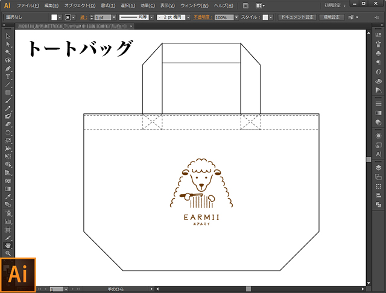Select the Blend tool
Image resolution: width=386 pixels, height=293 pixels.
click(8, 204)
